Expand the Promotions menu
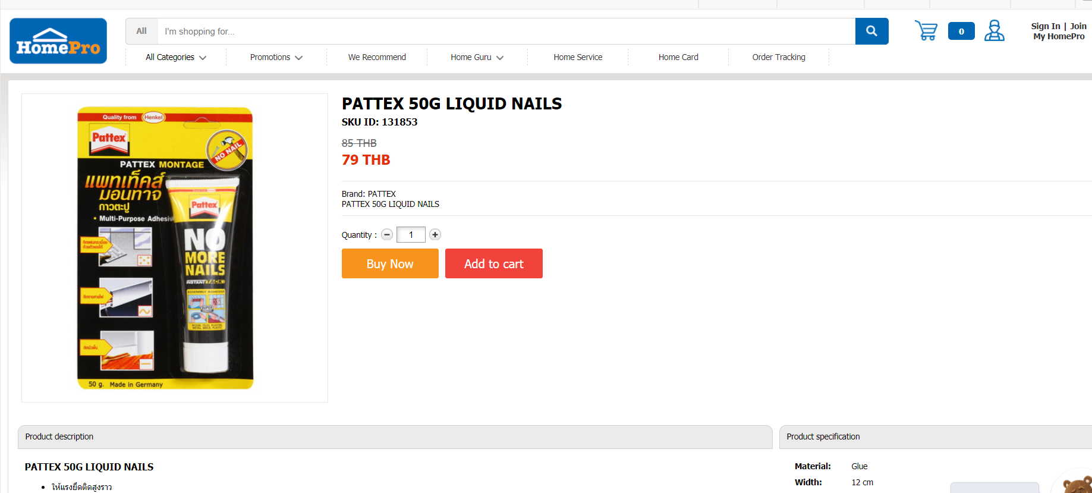 [276, 57]
